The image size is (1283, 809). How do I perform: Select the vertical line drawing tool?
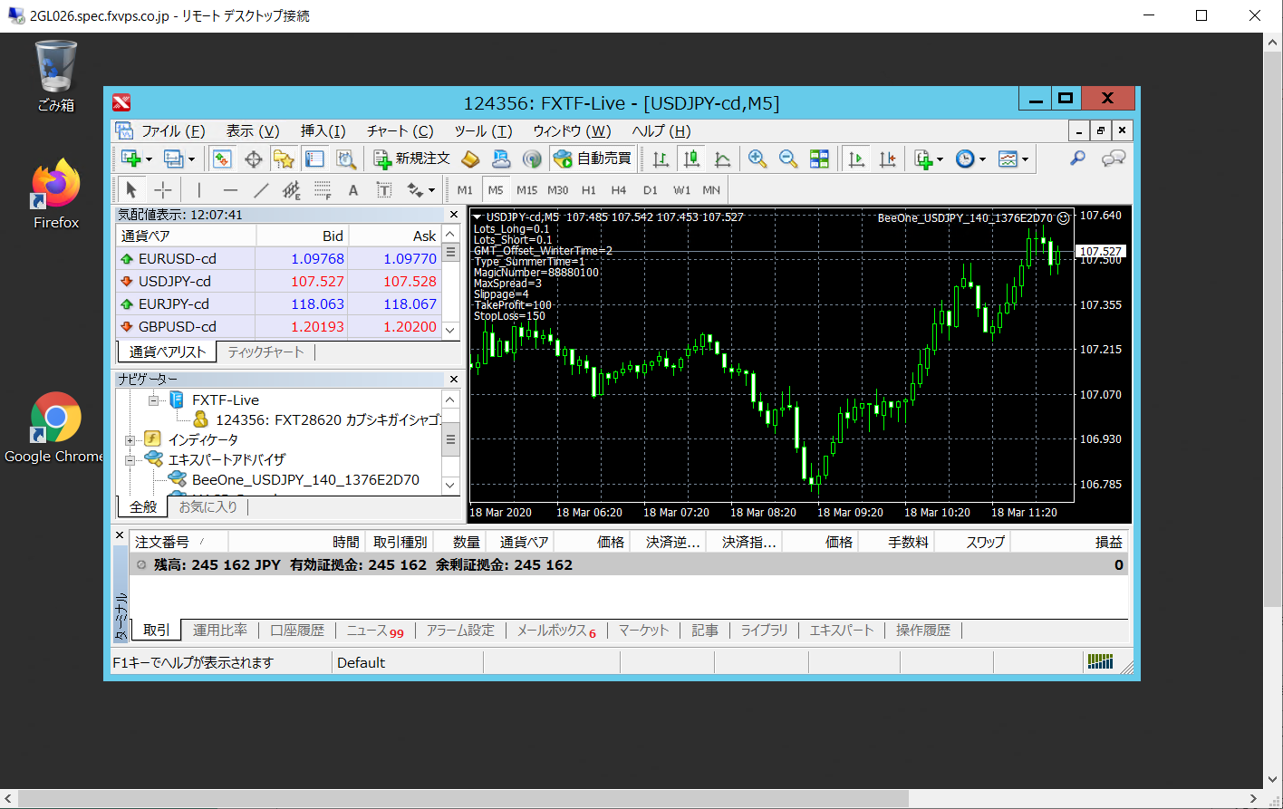198,189
